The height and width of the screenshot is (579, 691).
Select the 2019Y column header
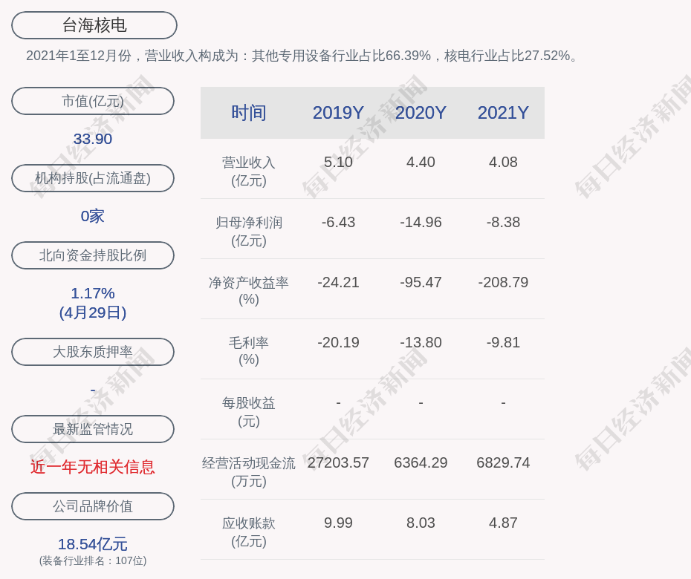coord(338,113)
